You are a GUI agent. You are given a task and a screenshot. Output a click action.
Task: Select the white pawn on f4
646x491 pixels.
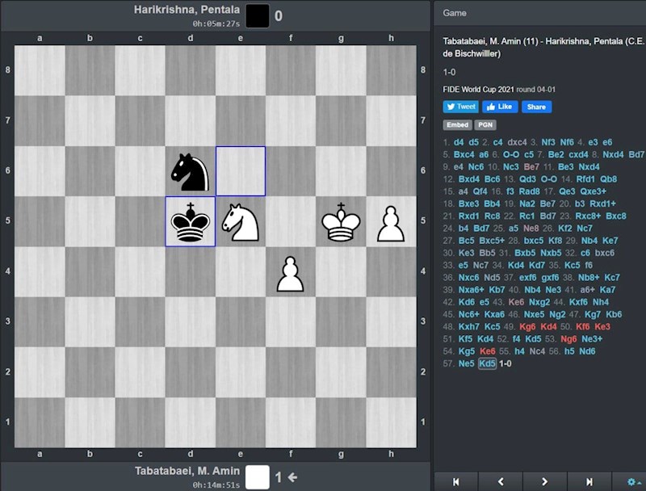[x=291, y=274]
